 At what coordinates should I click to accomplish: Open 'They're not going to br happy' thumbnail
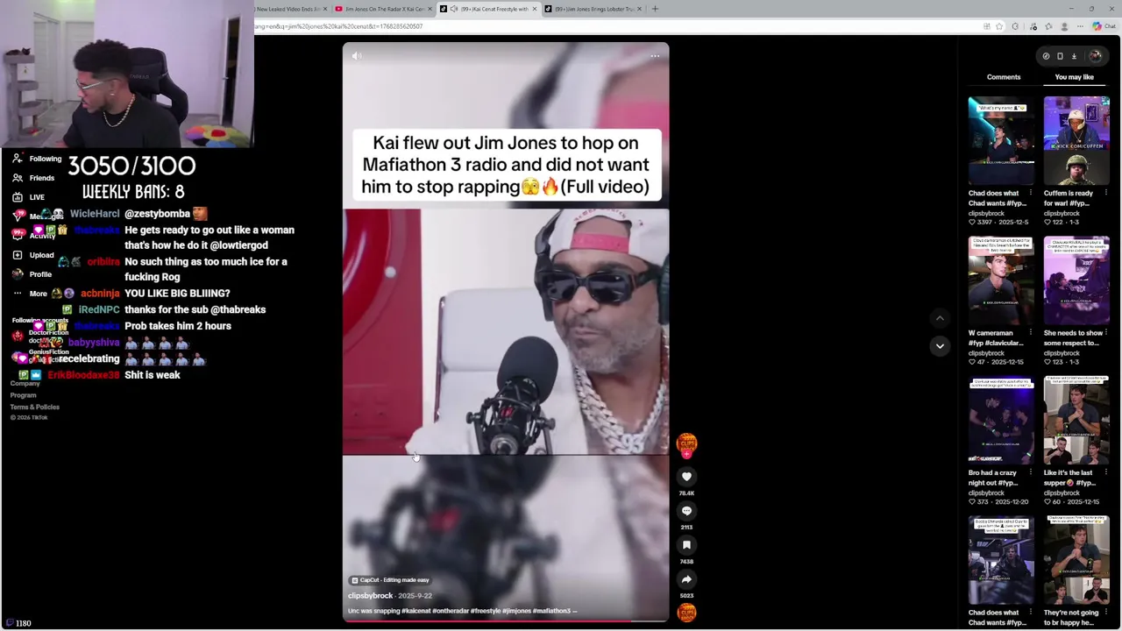pyautogui.click(x=1076, y=560)
